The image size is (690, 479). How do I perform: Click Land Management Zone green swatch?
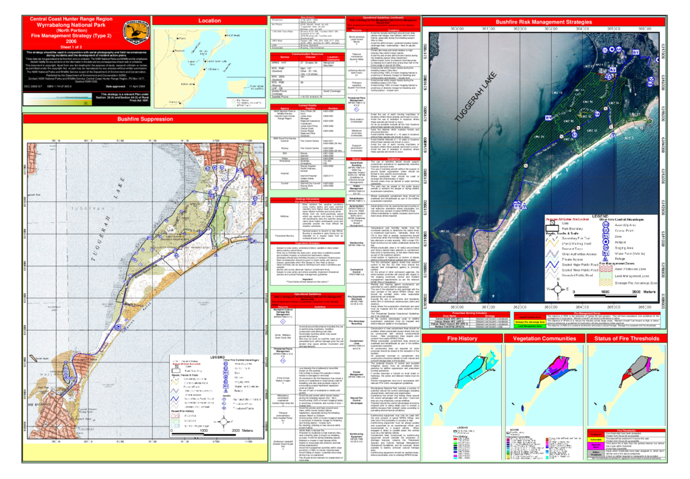pos(606,276)
